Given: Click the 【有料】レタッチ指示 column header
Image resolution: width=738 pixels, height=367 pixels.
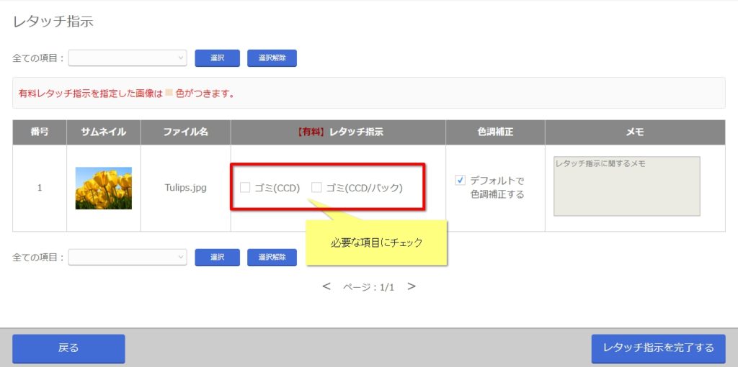Looking at the screenshot, I should tap(339, 132).
